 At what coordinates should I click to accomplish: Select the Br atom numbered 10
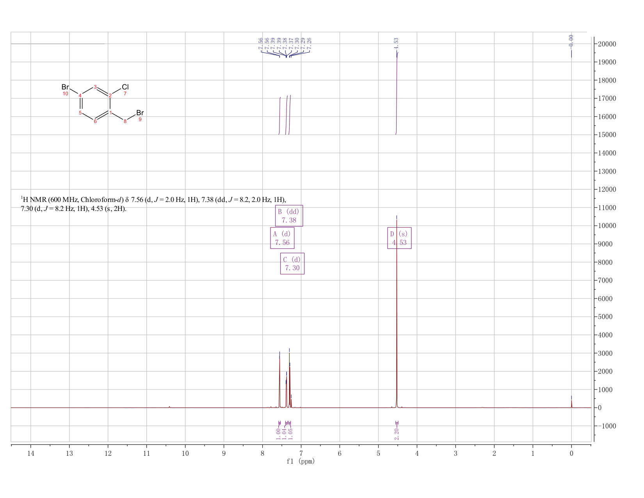pyautogui.click(x=66, y=87)
